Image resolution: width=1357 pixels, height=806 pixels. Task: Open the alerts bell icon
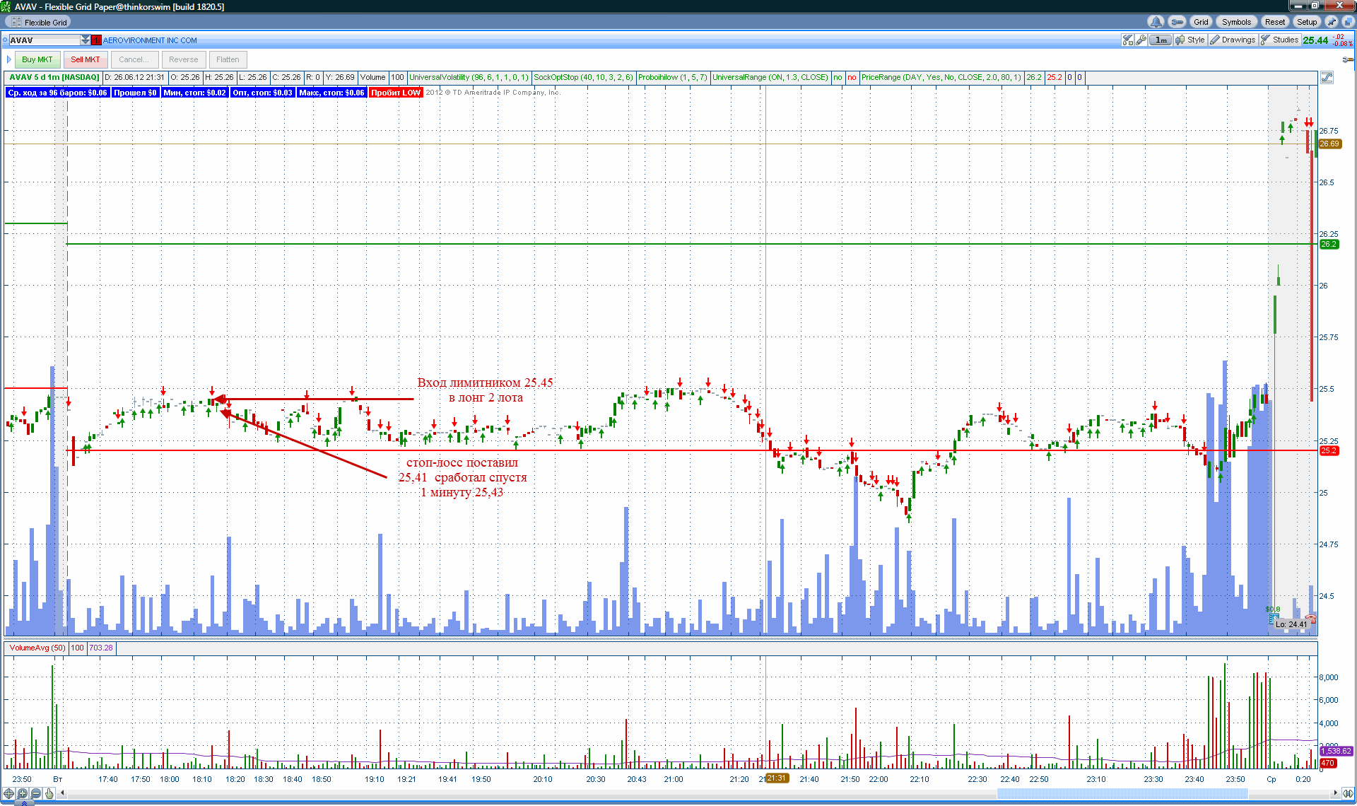pos(1156,22)
